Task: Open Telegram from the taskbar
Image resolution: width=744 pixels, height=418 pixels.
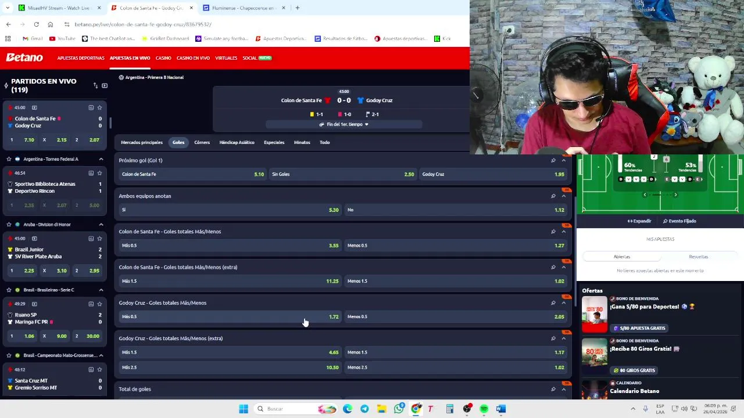Action: [364, 409]
